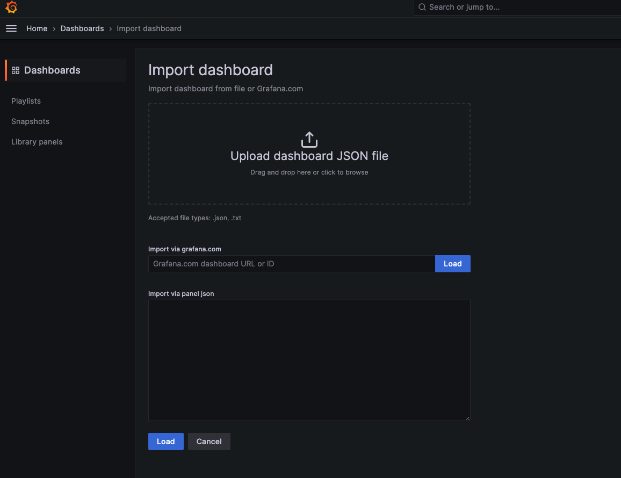Click 'Import dashboard' breadcrumb item
The height and width of the screenshot is (478, 621).
pos(149,28)
